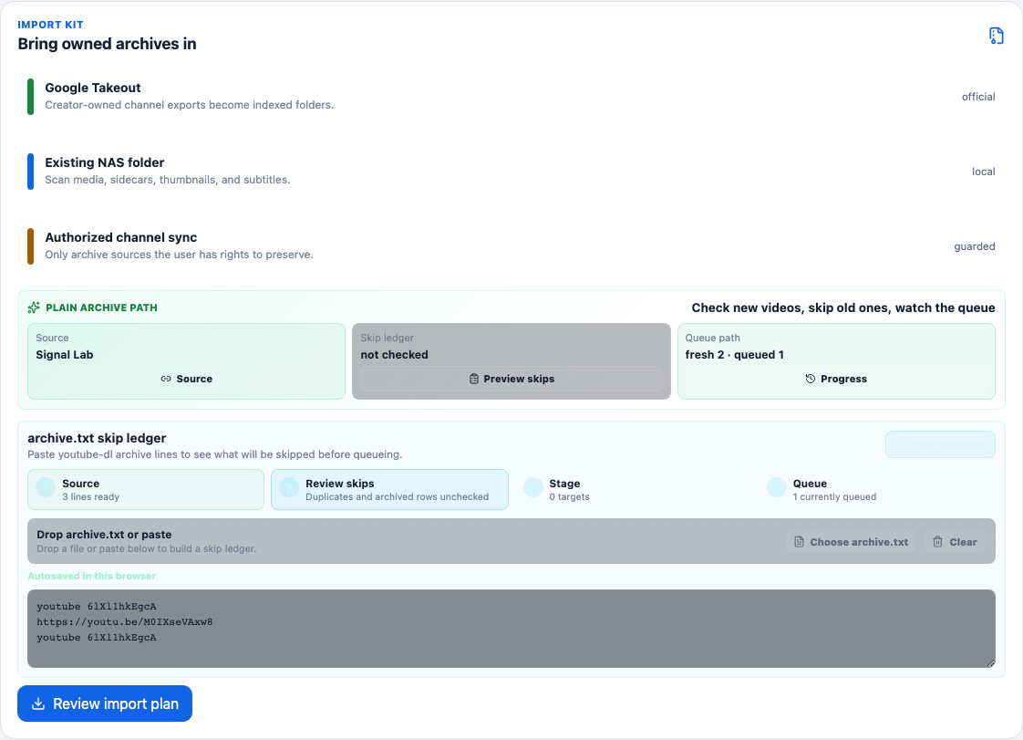The image size is (1023, 740).
Task: Click the trash icon on the Clear button
Action: [937, 541]
